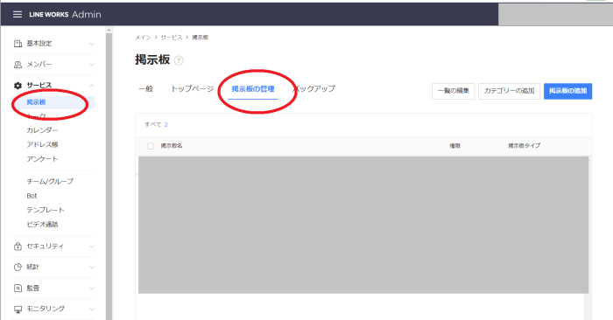This screenshot has width=613, height=320.
Task: Click the セキュリティ lock icon
Action: pos(18,247)
